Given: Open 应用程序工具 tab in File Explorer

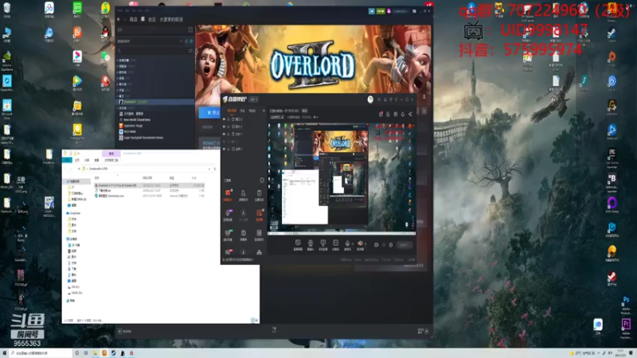Looking at the screenshot, I should coord(111,160).
